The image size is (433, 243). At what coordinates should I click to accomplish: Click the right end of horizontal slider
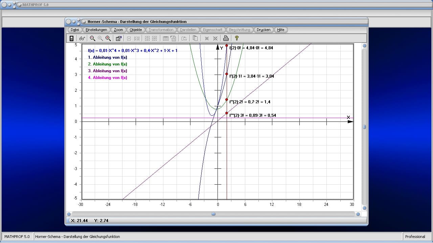358,214
